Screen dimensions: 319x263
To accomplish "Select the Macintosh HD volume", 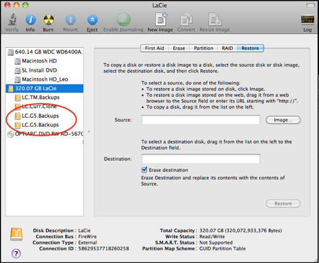I will coord(45,61).
